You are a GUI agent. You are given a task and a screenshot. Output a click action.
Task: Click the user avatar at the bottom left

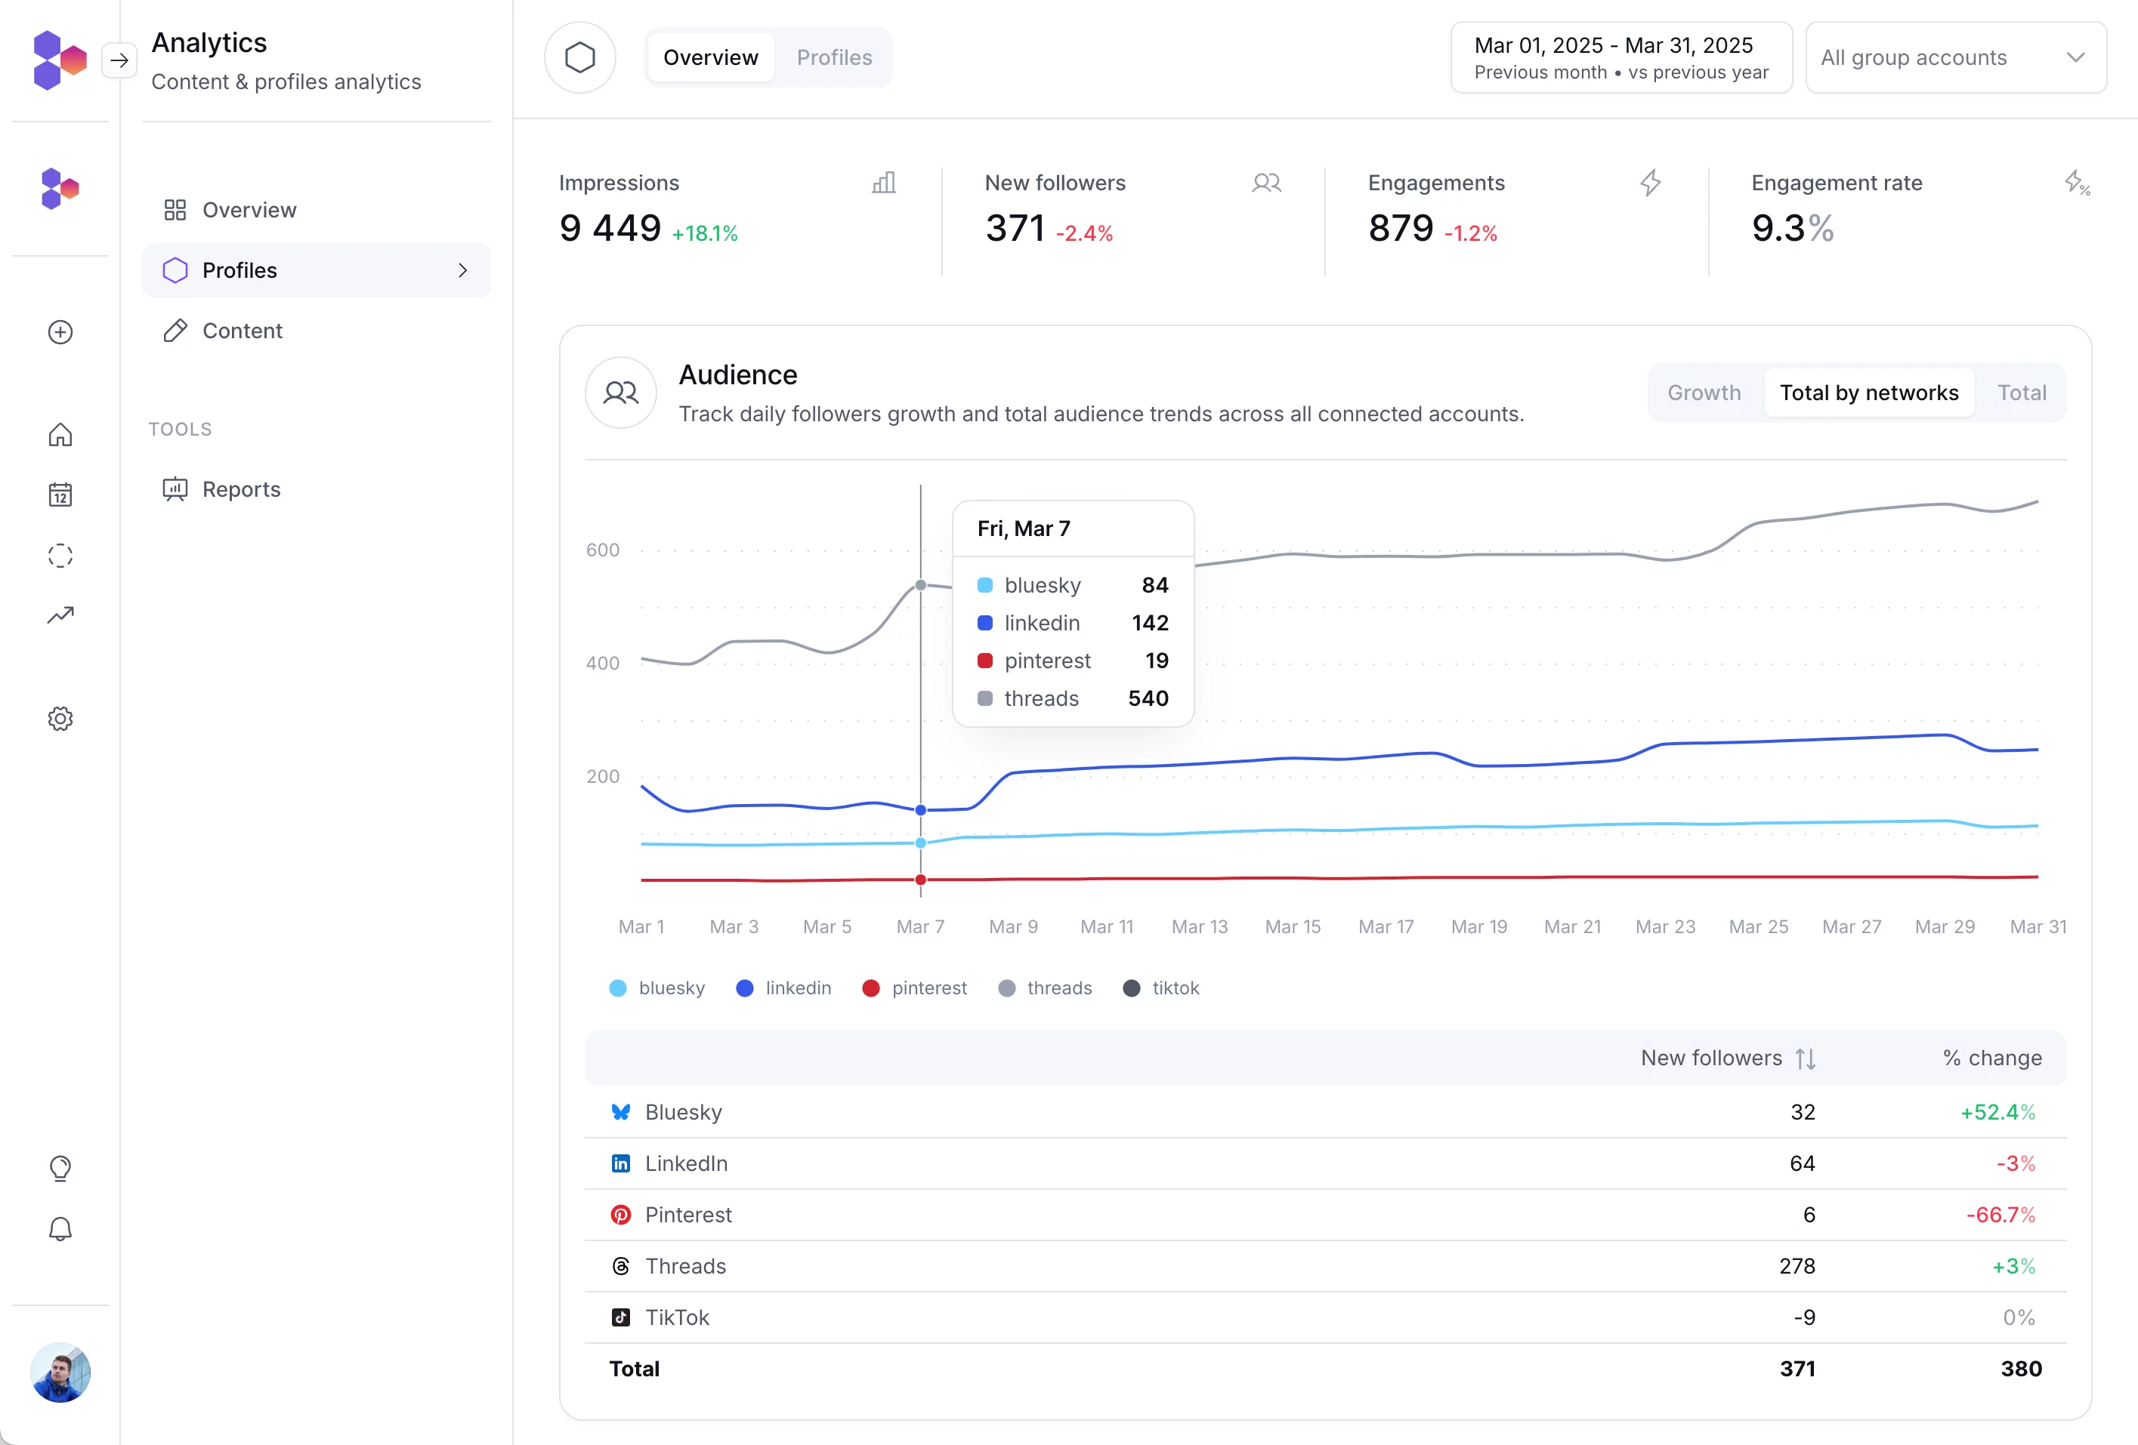pos(60,1373)
